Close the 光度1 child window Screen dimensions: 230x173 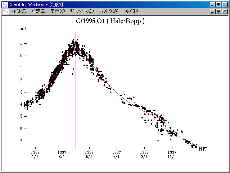225,12
